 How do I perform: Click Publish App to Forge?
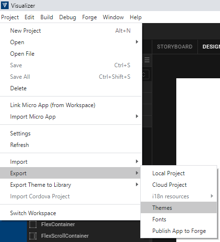pos(179,230)
